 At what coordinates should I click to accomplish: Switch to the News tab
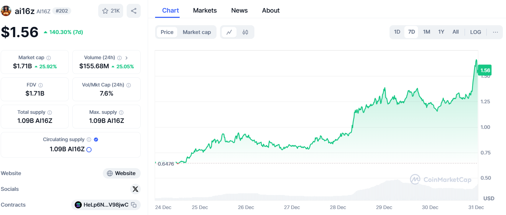[239, 11]
